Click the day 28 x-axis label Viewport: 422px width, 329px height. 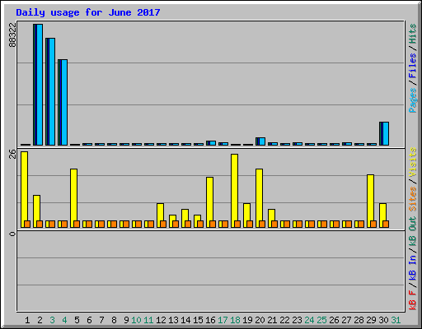(x=359, y=320)
